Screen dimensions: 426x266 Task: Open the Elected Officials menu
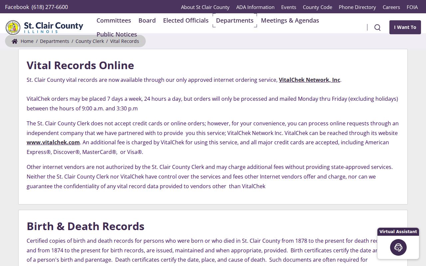point(186,20)
